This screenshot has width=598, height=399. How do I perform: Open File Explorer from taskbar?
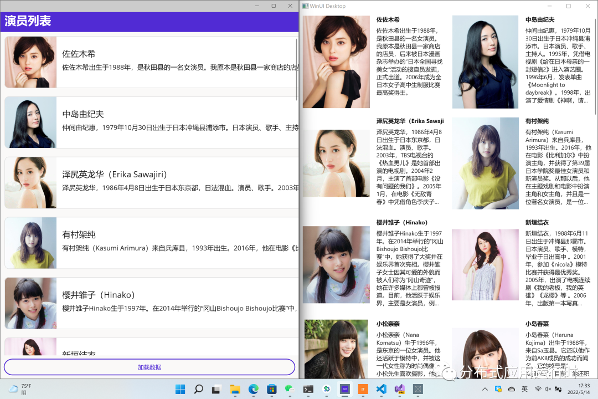click(235, 389)
